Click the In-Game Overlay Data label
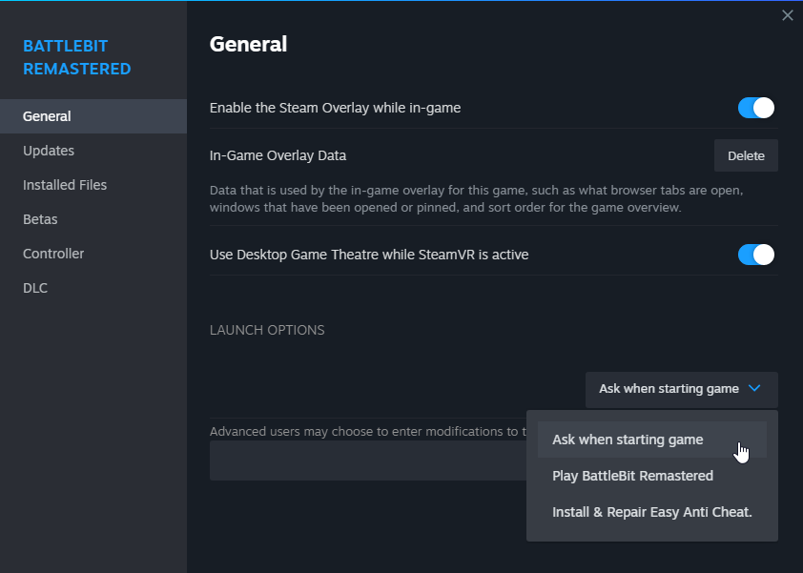Viewport: 803px width, 573px height. pos(278,155)
